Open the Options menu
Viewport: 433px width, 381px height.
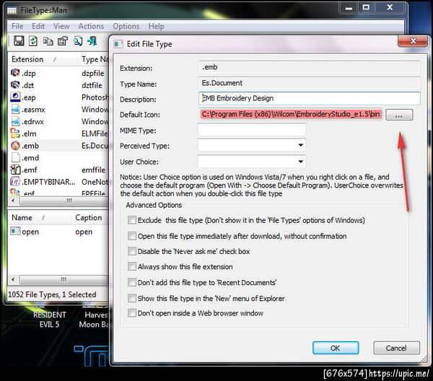126,26
